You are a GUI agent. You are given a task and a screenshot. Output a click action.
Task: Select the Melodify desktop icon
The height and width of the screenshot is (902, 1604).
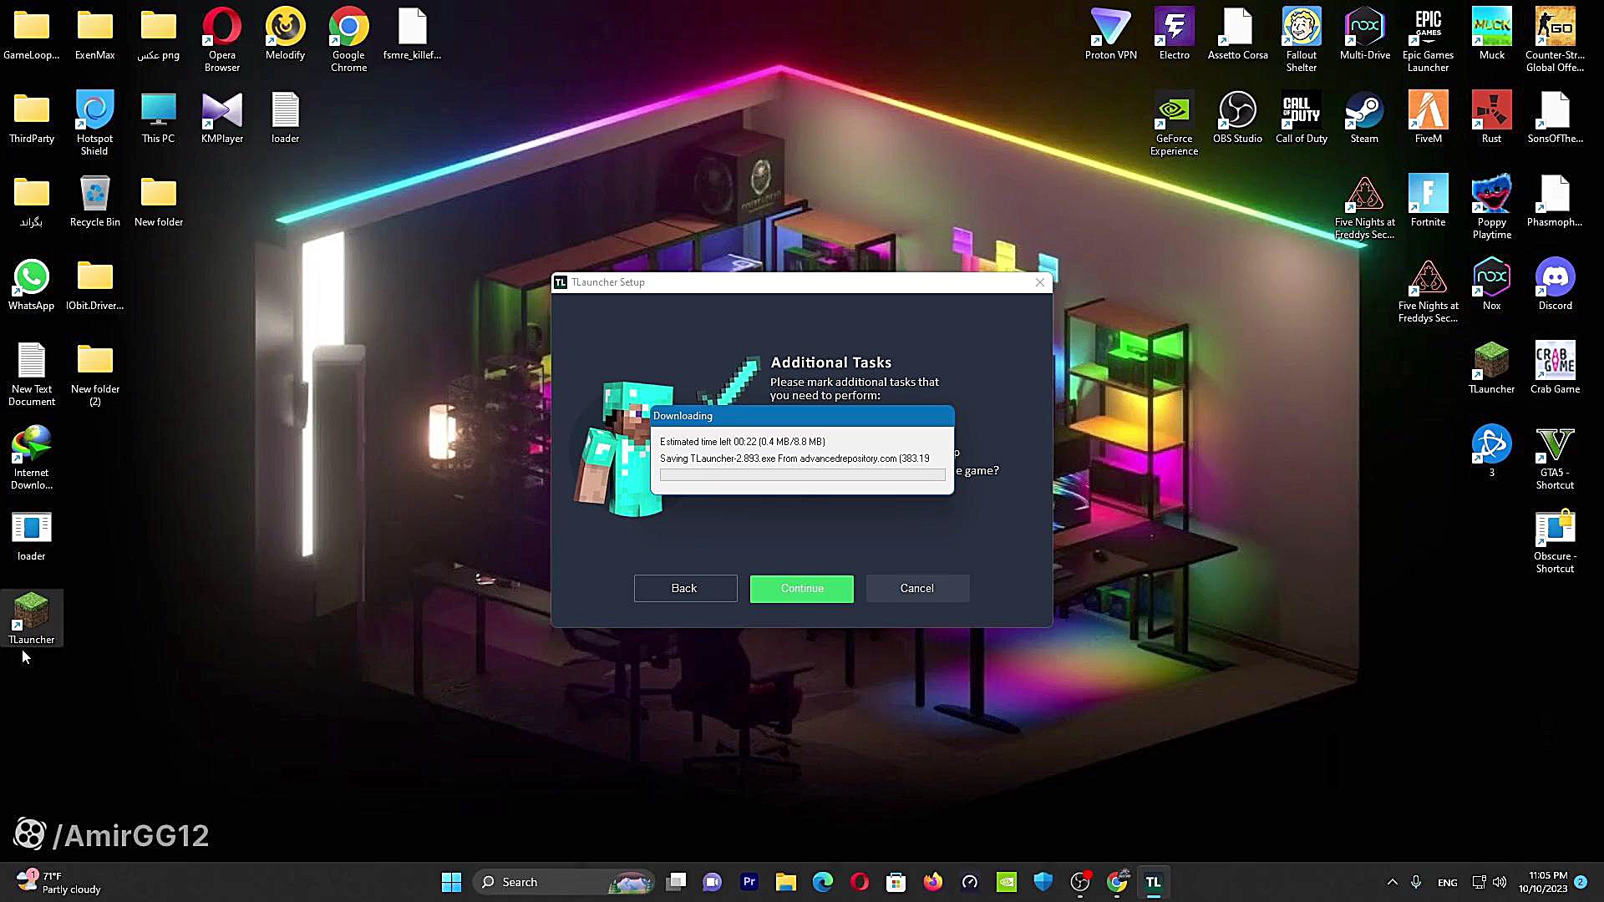coord(285,33)
